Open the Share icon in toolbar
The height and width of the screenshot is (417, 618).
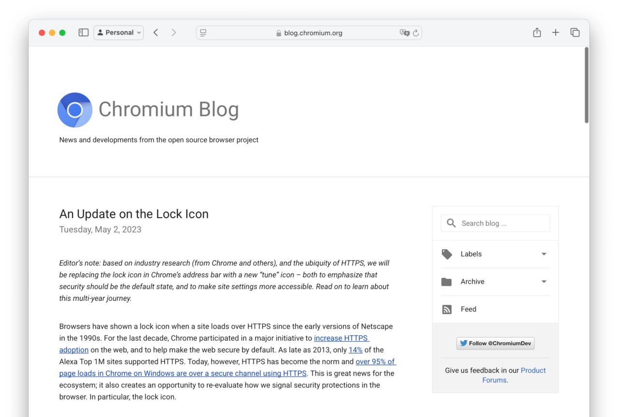point(537,32)
